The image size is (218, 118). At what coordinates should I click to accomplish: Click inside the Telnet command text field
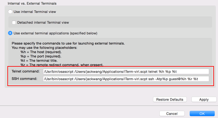coord(126,72)
